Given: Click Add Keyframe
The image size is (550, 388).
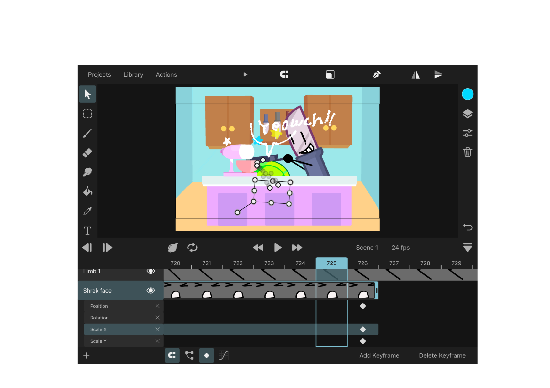Looking at the screenshot, I should (379, 355).
